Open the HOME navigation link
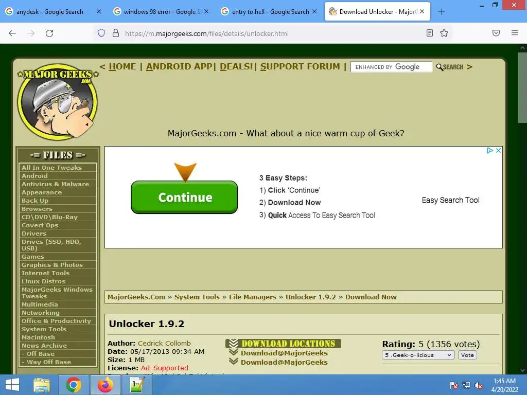This screenshot has height=395, width=527. click(x=122, y=66)
